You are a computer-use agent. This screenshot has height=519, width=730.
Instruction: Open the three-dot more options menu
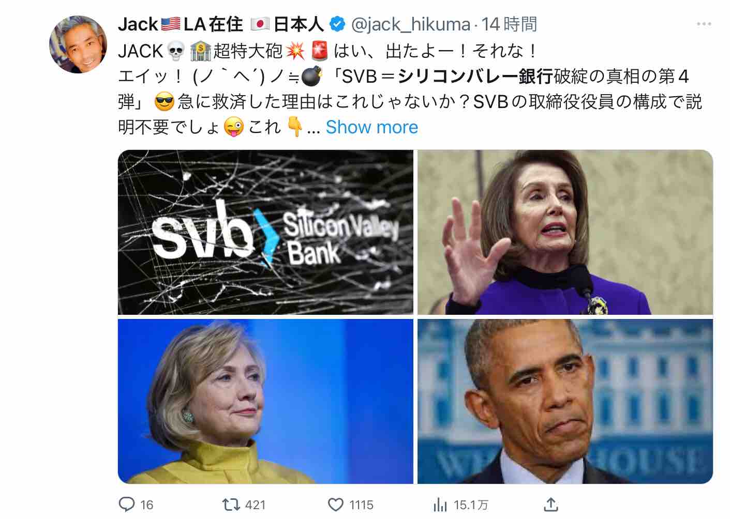click(704, 24)
